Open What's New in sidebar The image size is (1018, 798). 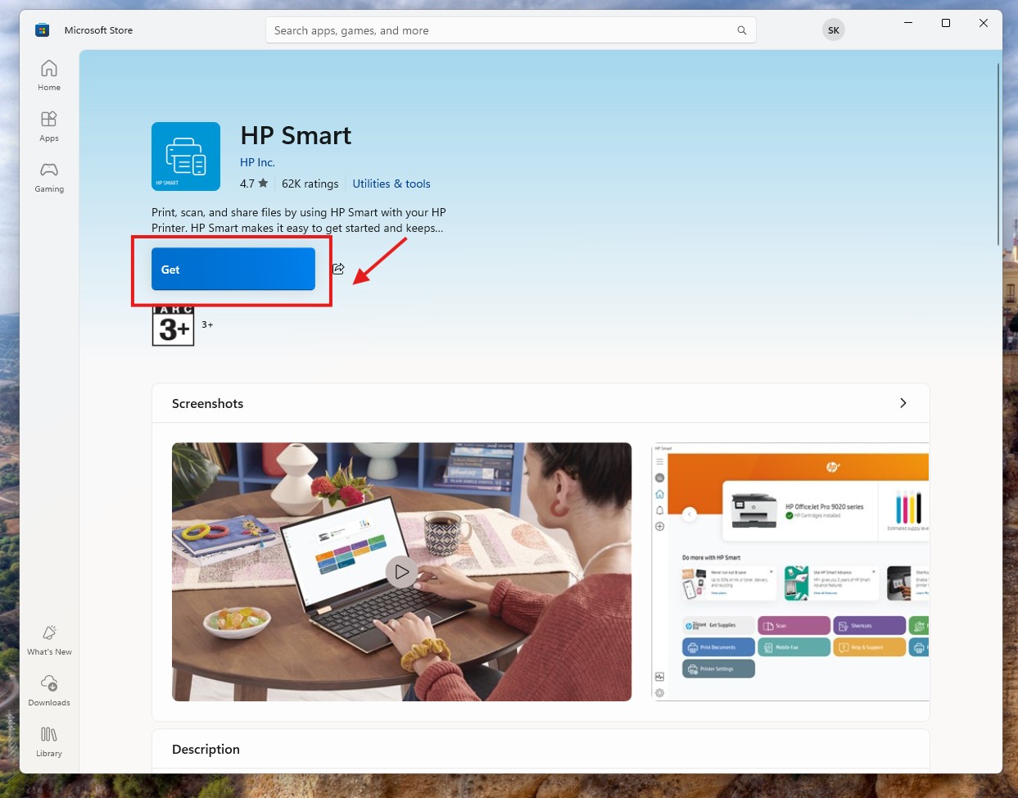[49, 640]
